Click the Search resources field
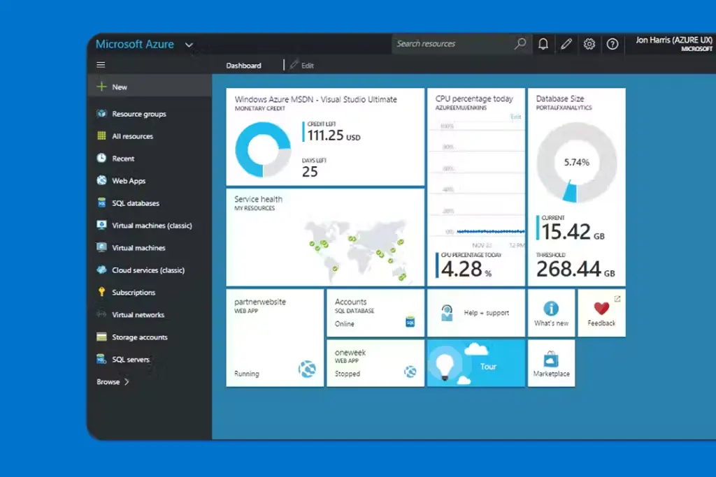 click(454, 44)
